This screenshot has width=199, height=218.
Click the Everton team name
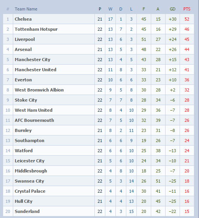23,80
